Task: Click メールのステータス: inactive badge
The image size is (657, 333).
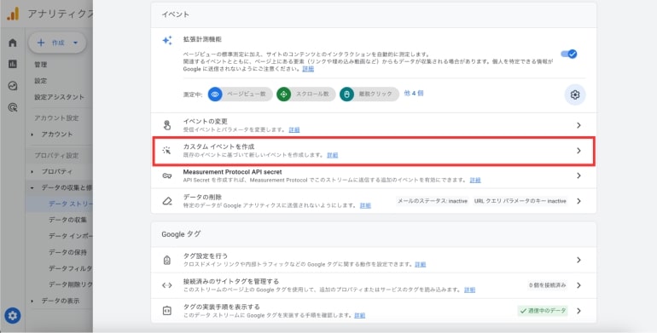Action: (x=433, y=201)
